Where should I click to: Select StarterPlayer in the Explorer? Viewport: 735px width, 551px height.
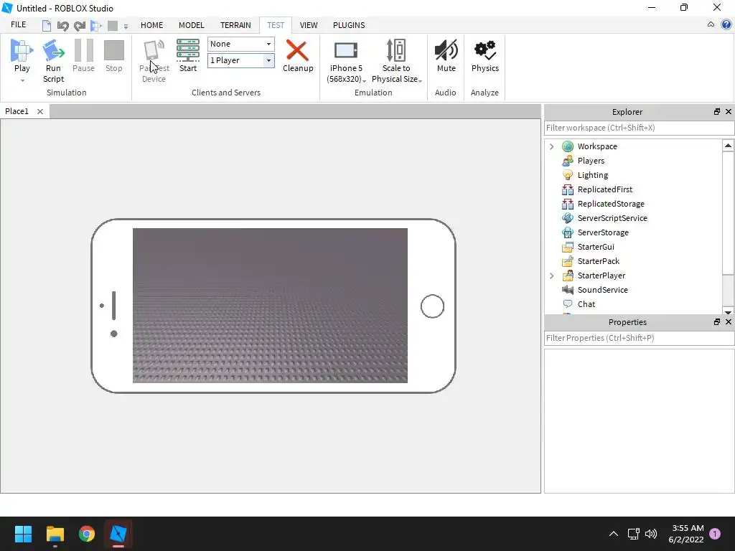tap(601, 276)
